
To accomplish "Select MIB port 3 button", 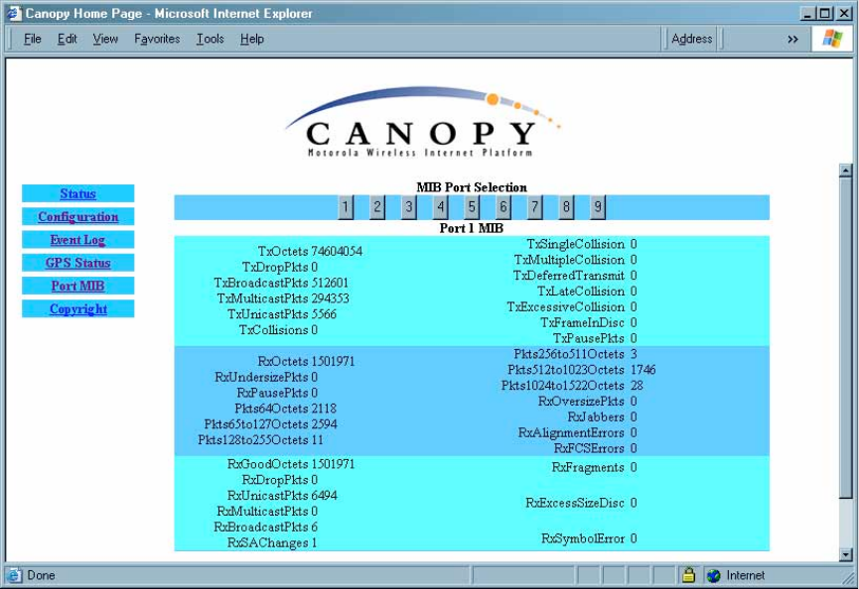I will [409, 207].
